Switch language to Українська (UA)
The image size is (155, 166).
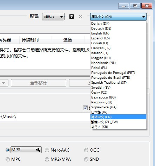[118, 107]
